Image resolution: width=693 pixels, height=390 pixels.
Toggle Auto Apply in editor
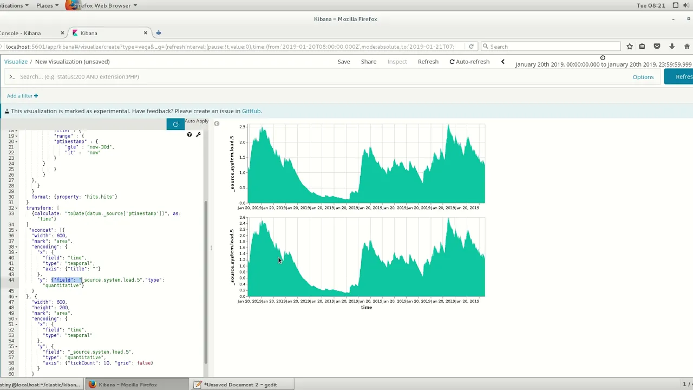point(197,121)
